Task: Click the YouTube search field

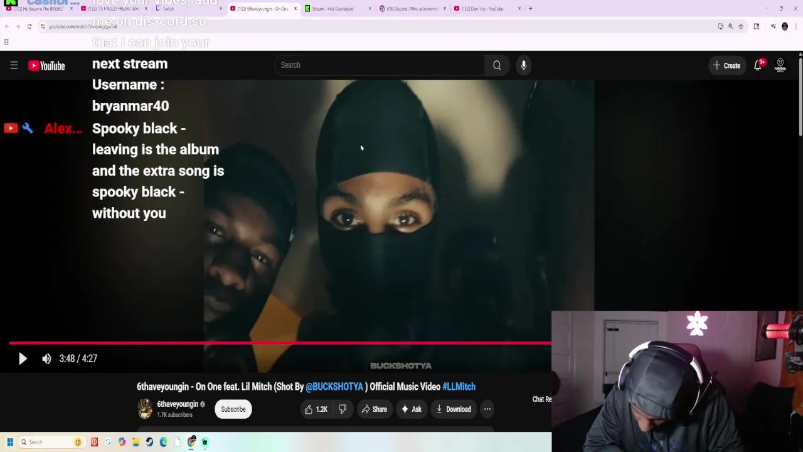Action: point(380,65)
